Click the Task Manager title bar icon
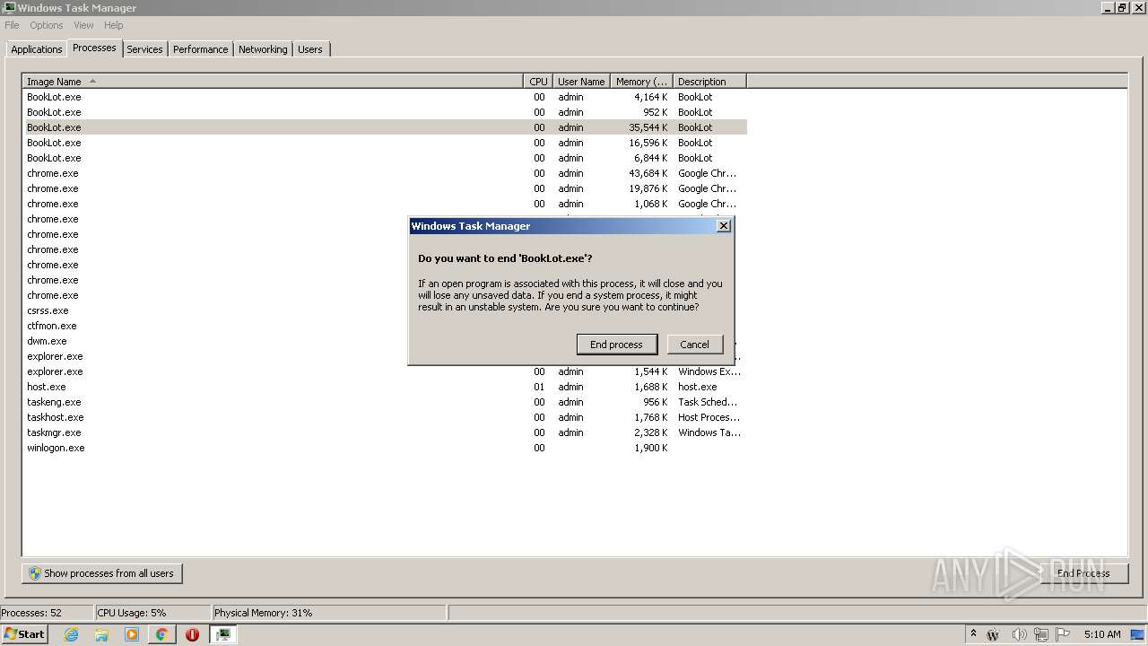This screenshot has height=646, width=1148. pos(9,8)
